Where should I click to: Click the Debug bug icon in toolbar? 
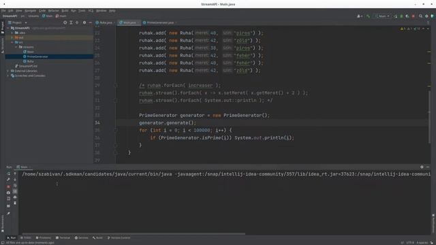click(x=401, y=16)
